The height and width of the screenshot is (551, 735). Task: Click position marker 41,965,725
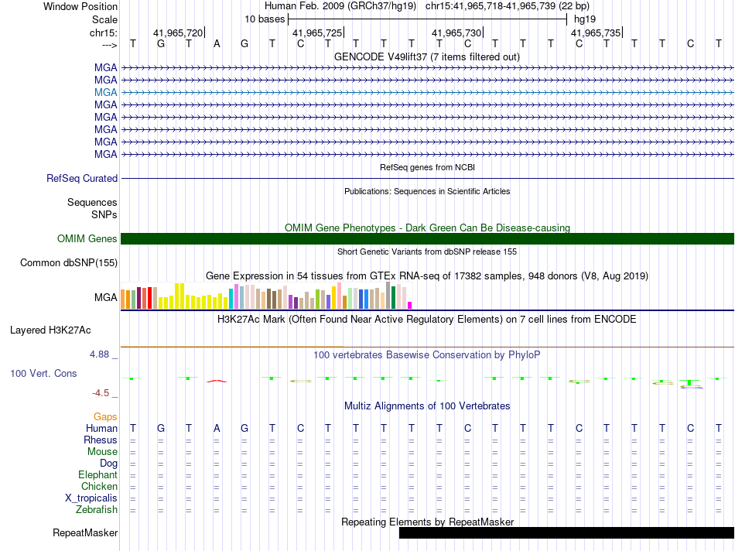[317, 33]
